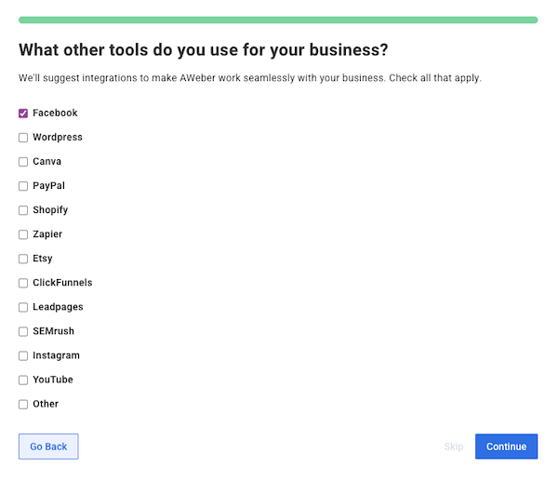The height and width of the screenshot is (480, 558).
Task: Check the Zapier checkbox
Action: point(23,234)
